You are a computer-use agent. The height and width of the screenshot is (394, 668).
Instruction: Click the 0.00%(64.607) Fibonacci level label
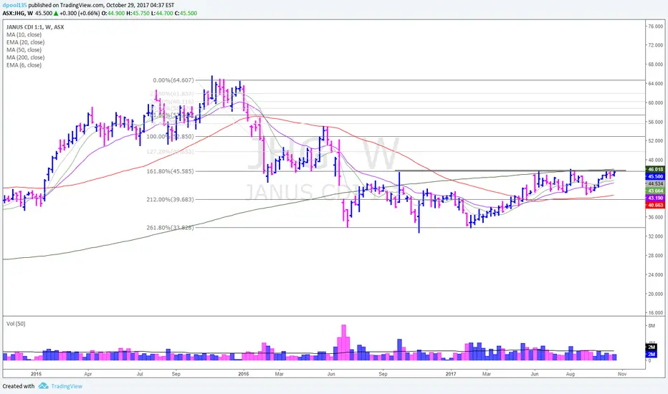(x=173, y=80)
